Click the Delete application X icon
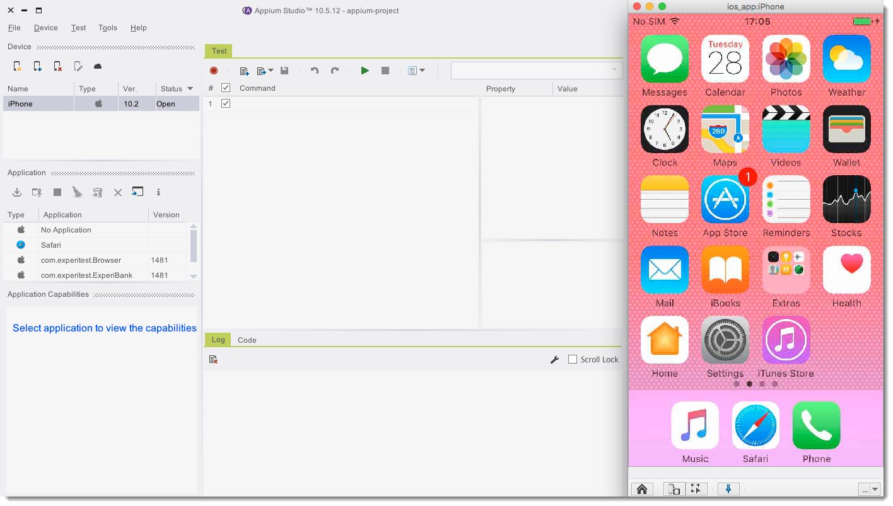 [117, 192]
